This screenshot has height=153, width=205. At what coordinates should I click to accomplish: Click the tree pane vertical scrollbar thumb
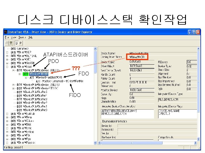pyautogui.click(x=95, y=62)
